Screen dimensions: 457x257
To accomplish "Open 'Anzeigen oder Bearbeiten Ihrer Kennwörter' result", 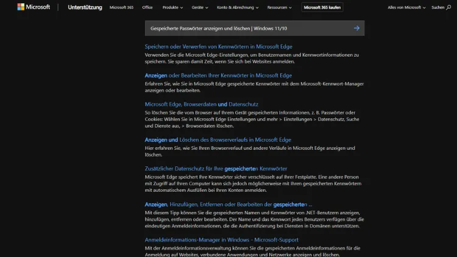I will pos(218,76).
